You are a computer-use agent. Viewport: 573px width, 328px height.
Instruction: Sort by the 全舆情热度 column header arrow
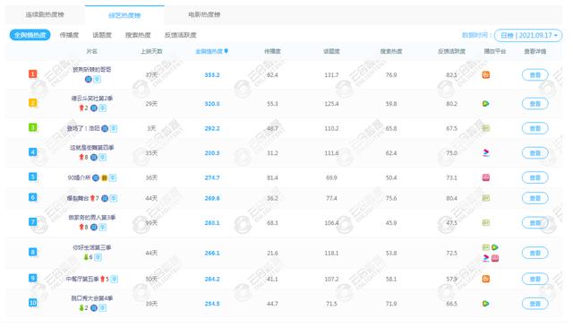point(227,51)
